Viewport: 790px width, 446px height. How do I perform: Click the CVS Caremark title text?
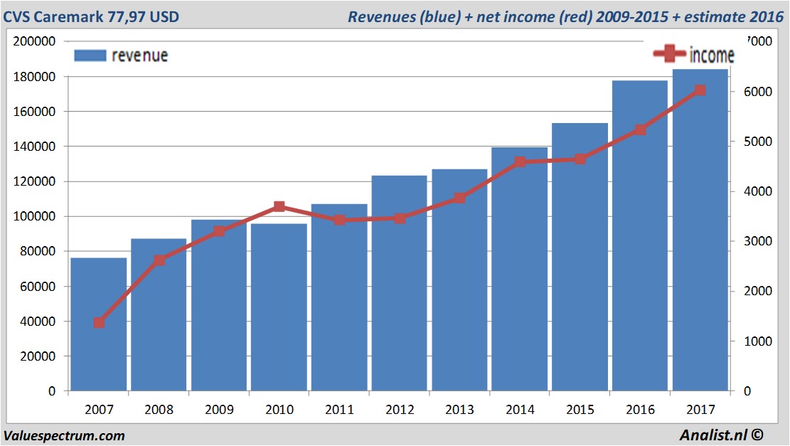pos(91,16)
